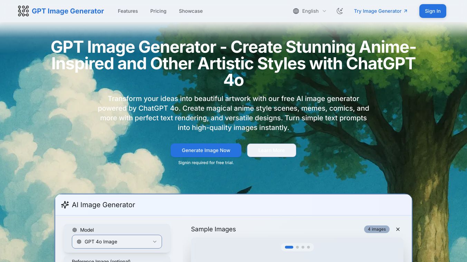Open the GPT 4o Image model dropdown
This screenshot has width=467, height=262.
117,242
